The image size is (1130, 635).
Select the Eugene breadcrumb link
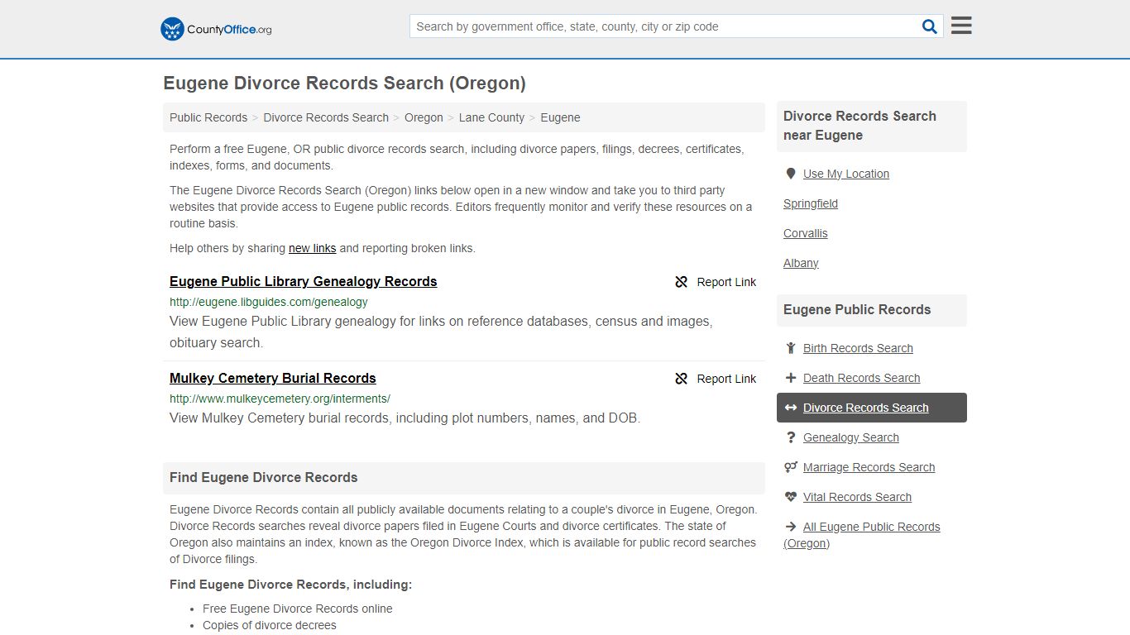[560, 117]
